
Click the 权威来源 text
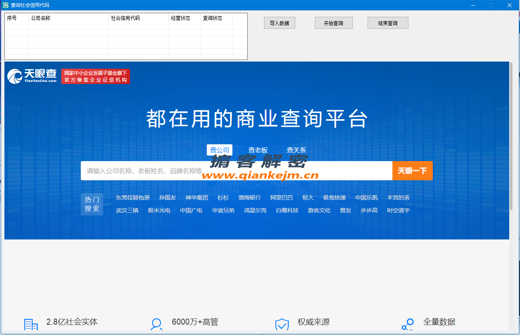(x=314, y=322)
